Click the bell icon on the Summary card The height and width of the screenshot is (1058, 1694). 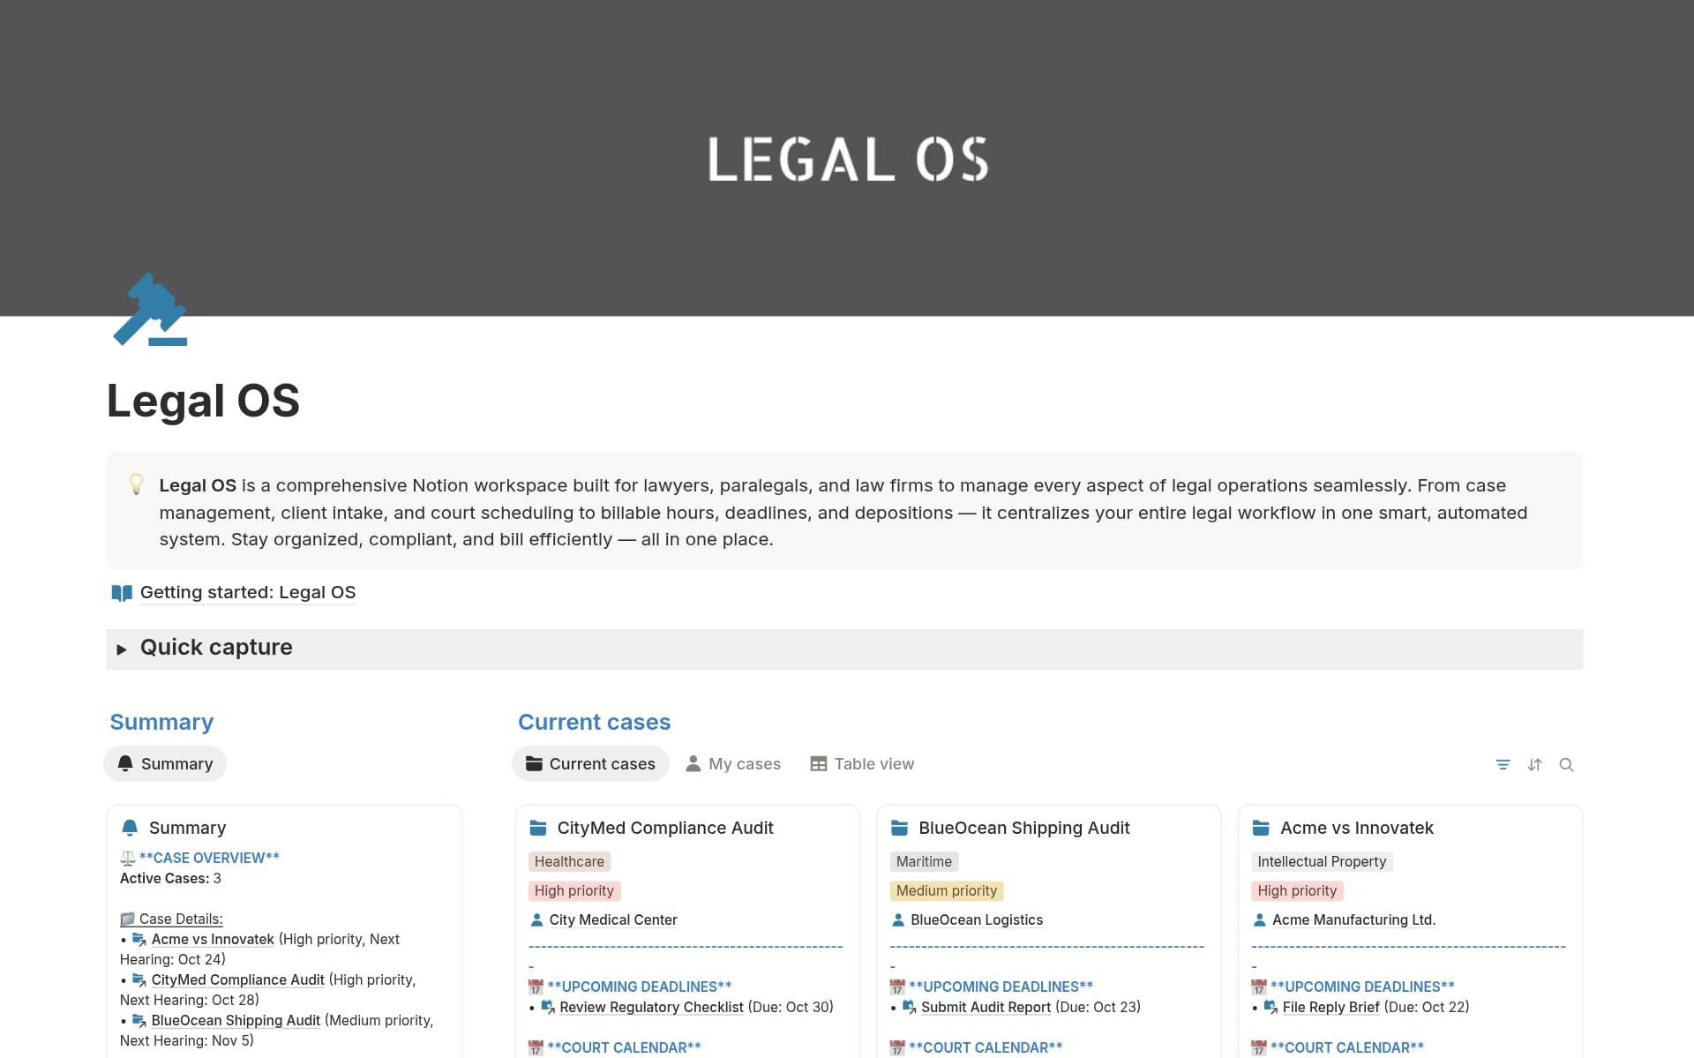[x=130, y=827]
